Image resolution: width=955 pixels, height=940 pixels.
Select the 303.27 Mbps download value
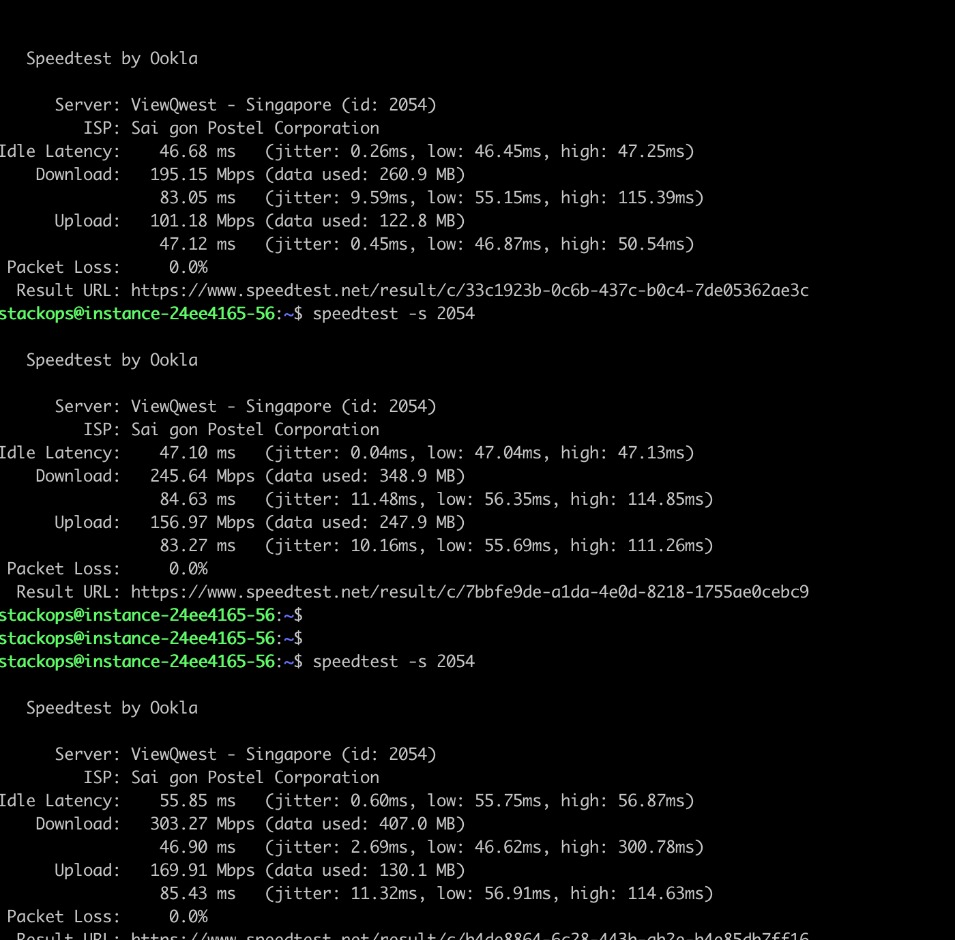(202, 824)
